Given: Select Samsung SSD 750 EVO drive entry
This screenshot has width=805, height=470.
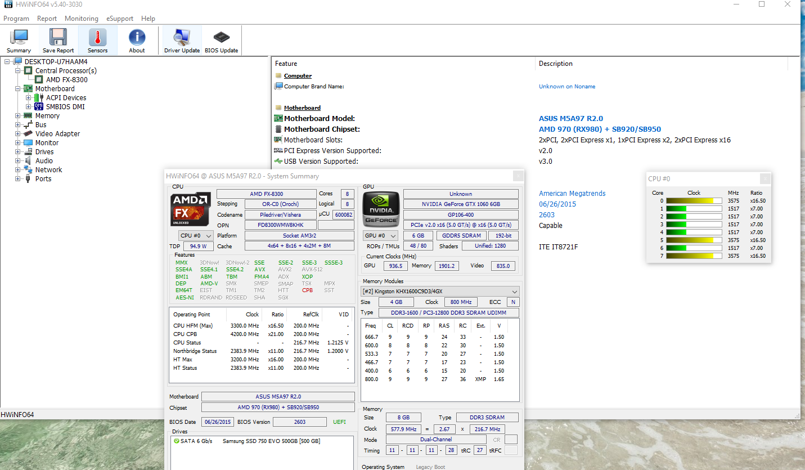Looking at the screenshot, I should pyautogui.click(x=271, y=441).
